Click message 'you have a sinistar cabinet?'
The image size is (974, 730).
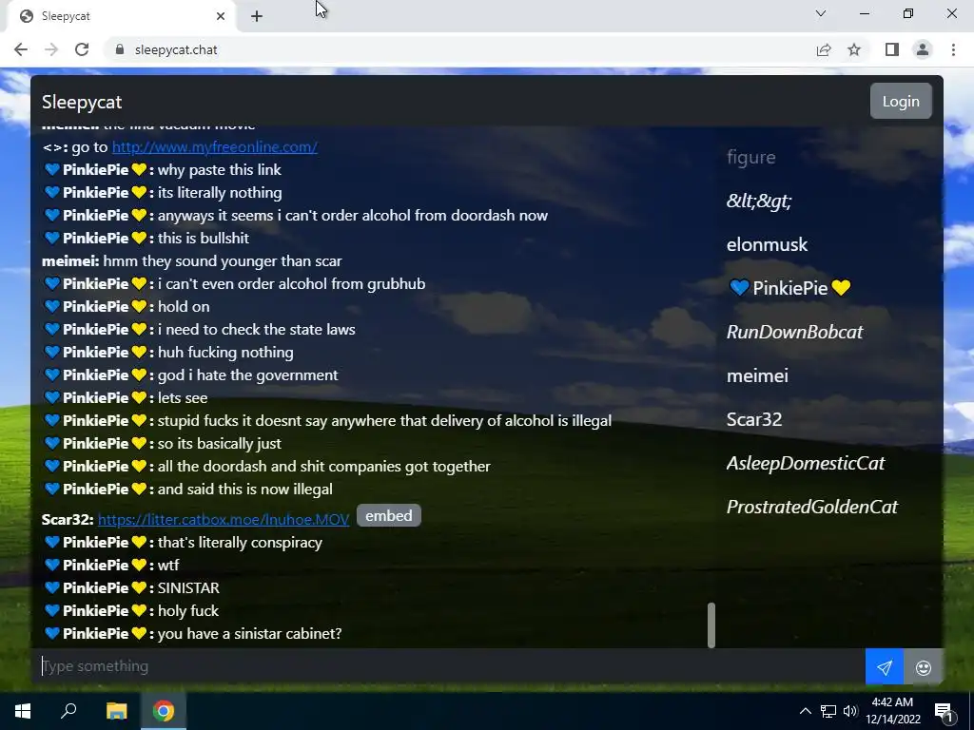[x=250, y=634]
